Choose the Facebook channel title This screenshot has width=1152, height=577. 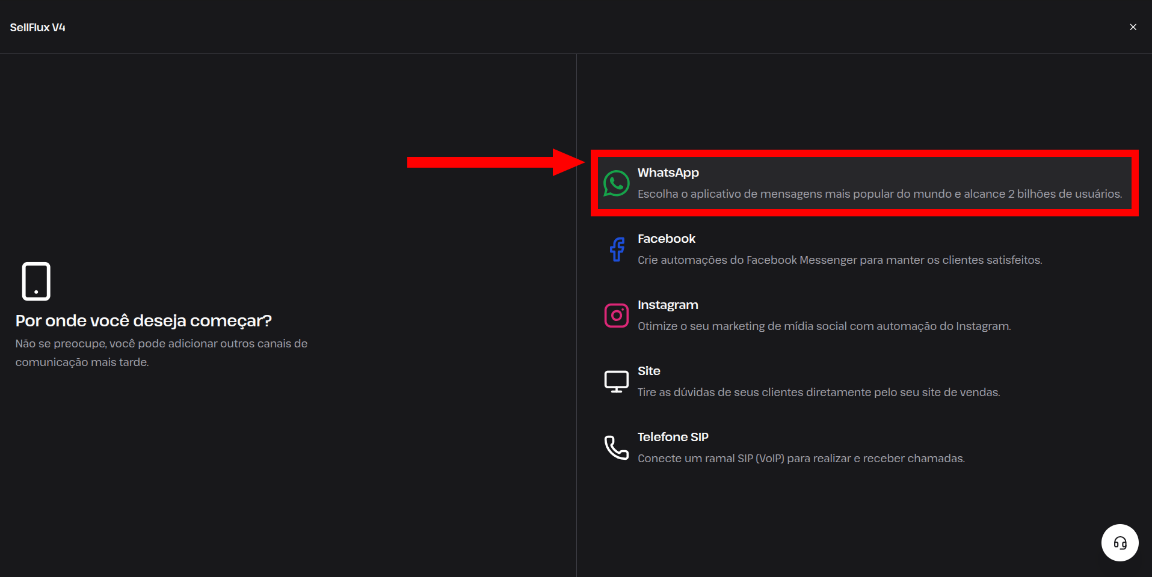pyautogui.click(x=667, y=239)
